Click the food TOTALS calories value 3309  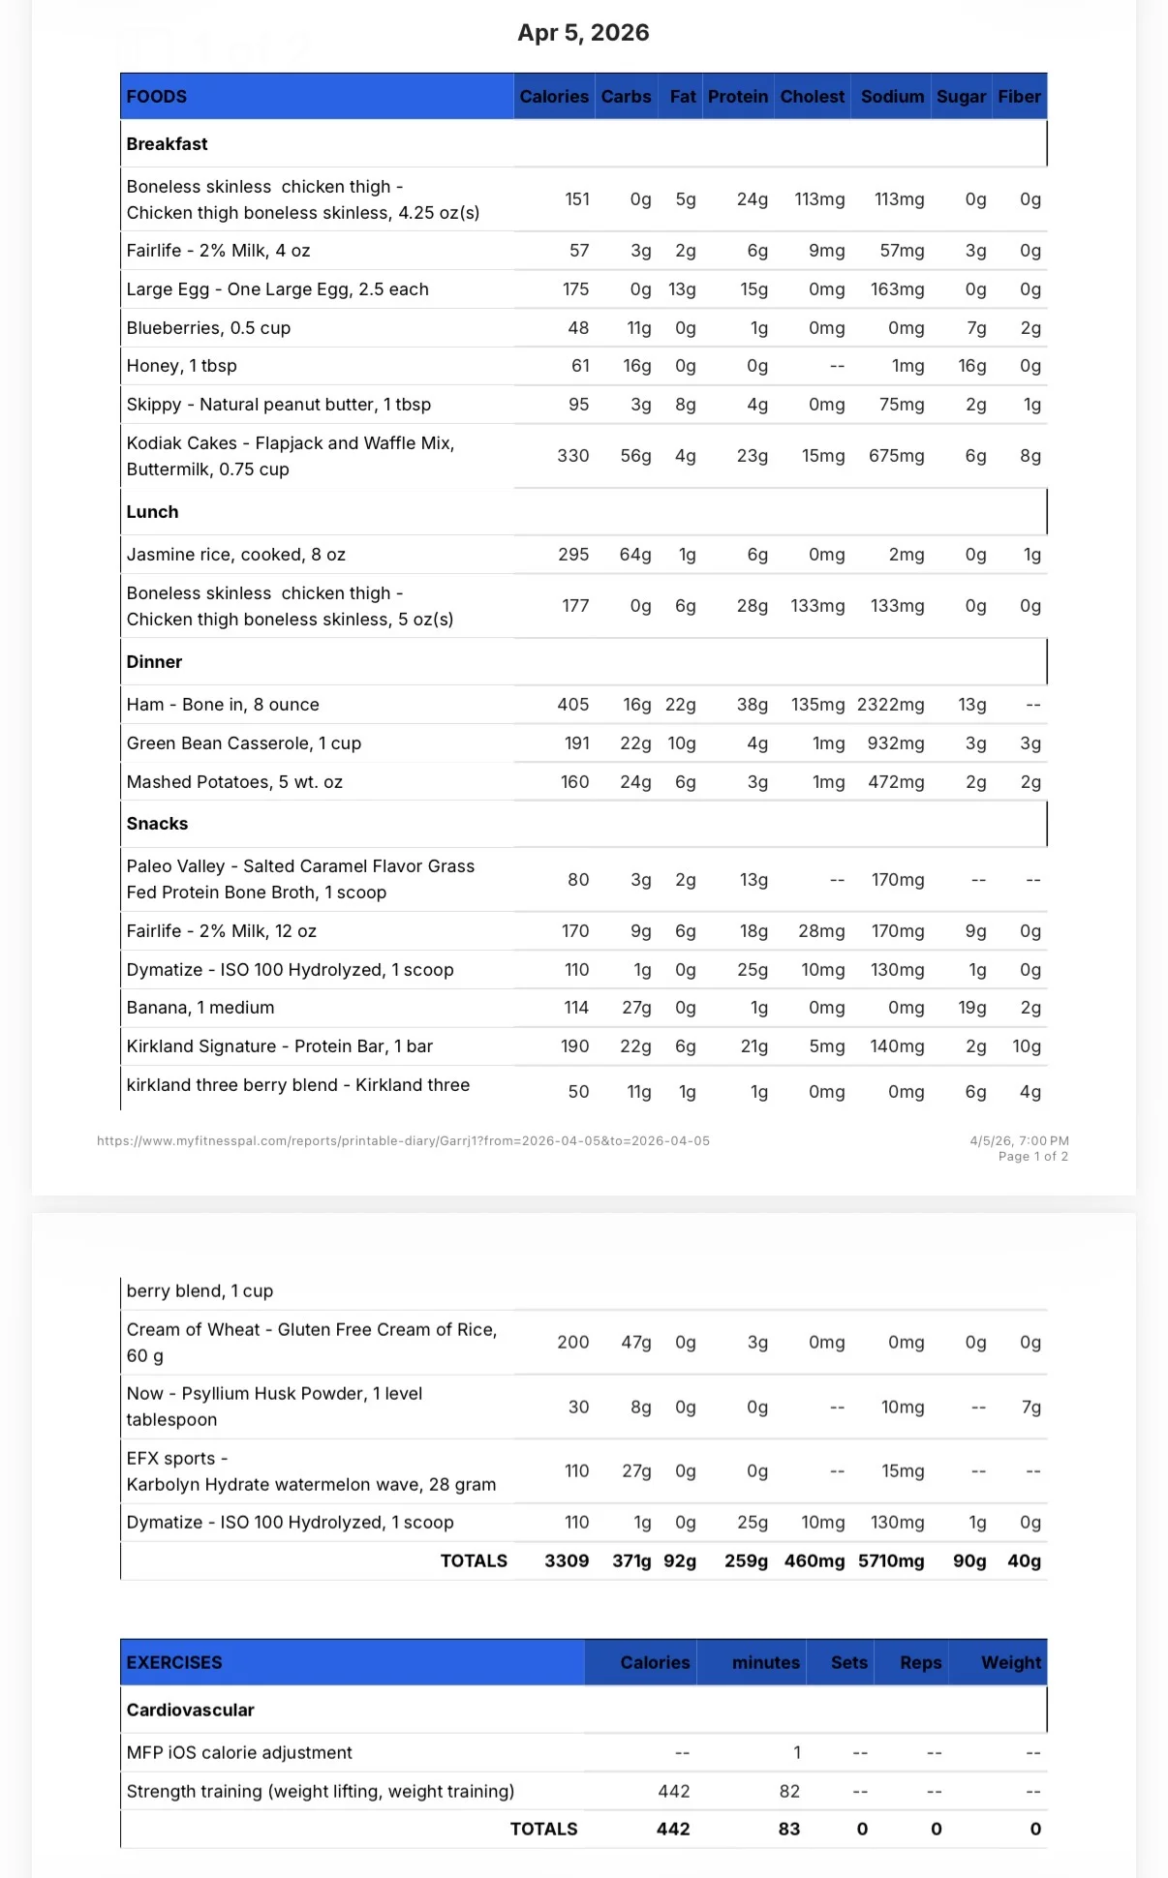[x=567, y=1561]
